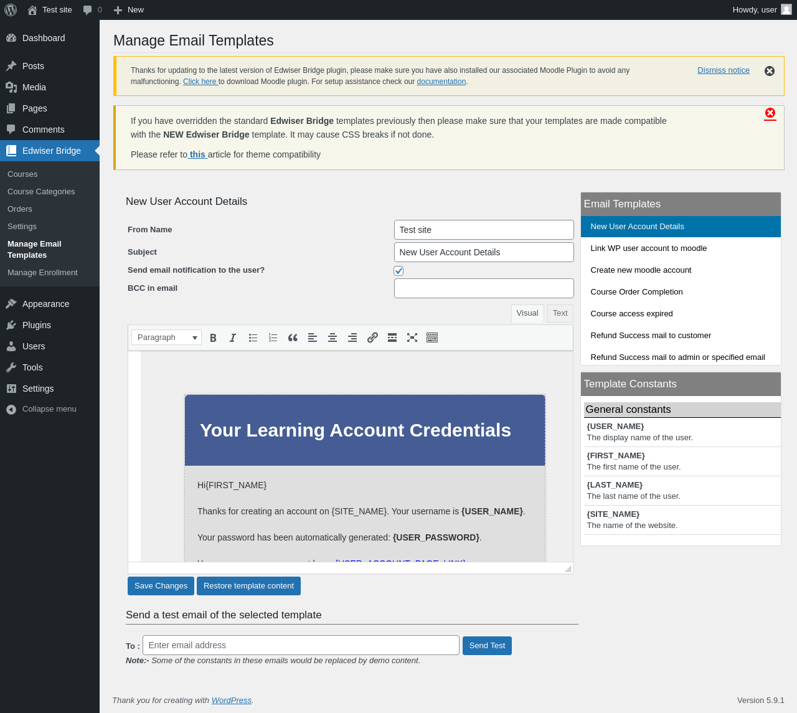Click the Dismiss notice link
The width and height of the screenshot is (797, 713).
click(724, 70)
